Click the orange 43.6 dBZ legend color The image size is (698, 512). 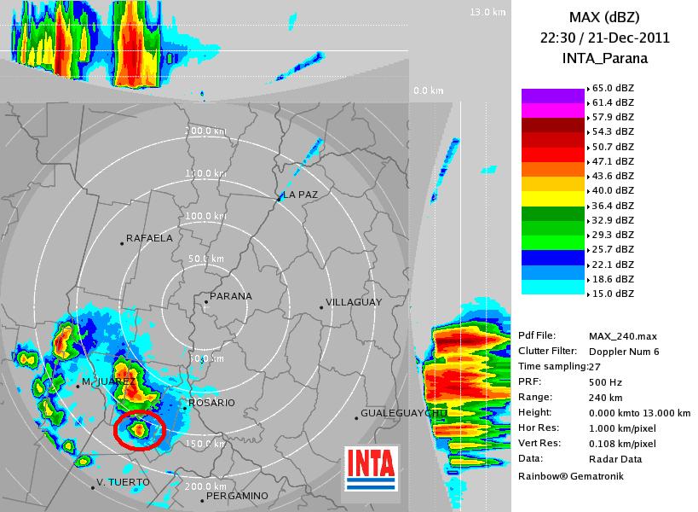coord(552,169)
